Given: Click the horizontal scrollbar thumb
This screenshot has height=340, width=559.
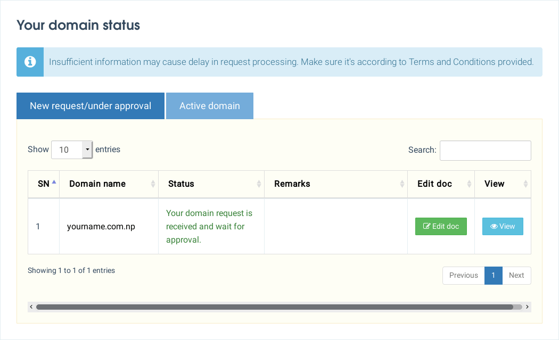Looking at the screenshot, I should click(x=274, y=307).
